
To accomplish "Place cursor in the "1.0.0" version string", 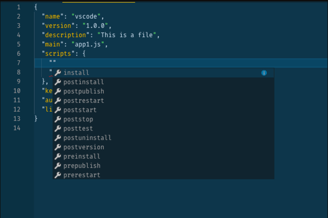I will (95, 26).
